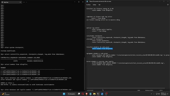Open the weather widget on taskbar
The width and height of the screenshot is (170, 96).
tap(5, 94)
